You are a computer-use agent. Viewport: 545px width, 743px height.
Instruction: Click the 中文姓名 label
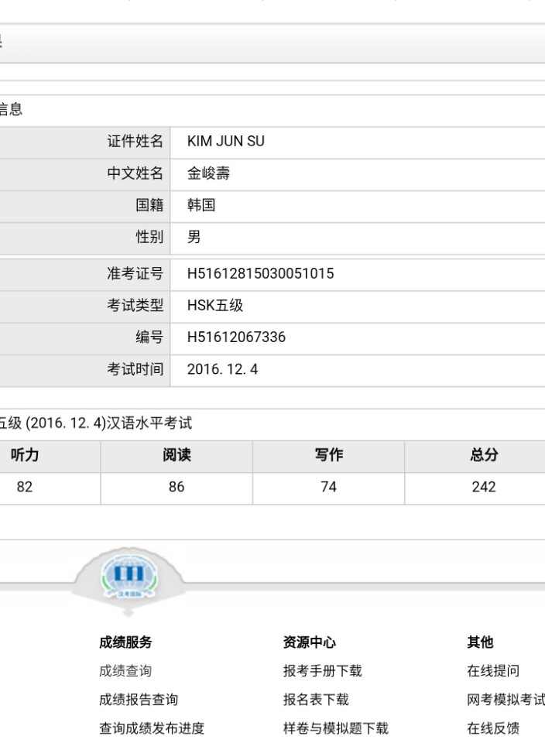135,173
